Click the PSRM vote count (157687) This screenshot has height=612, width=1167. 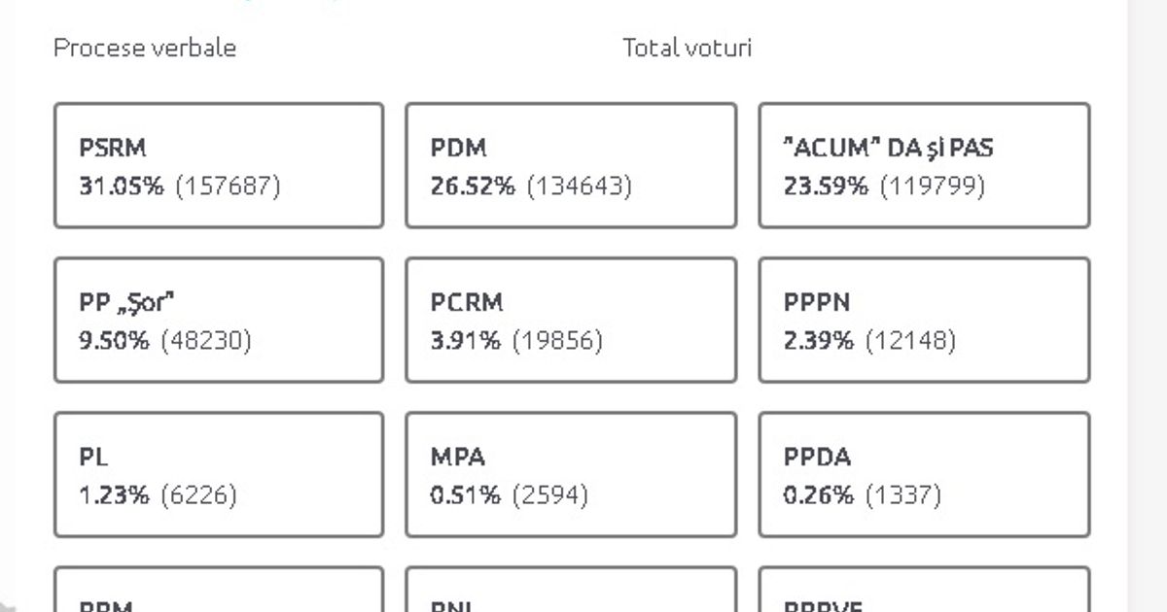(228, 186)
